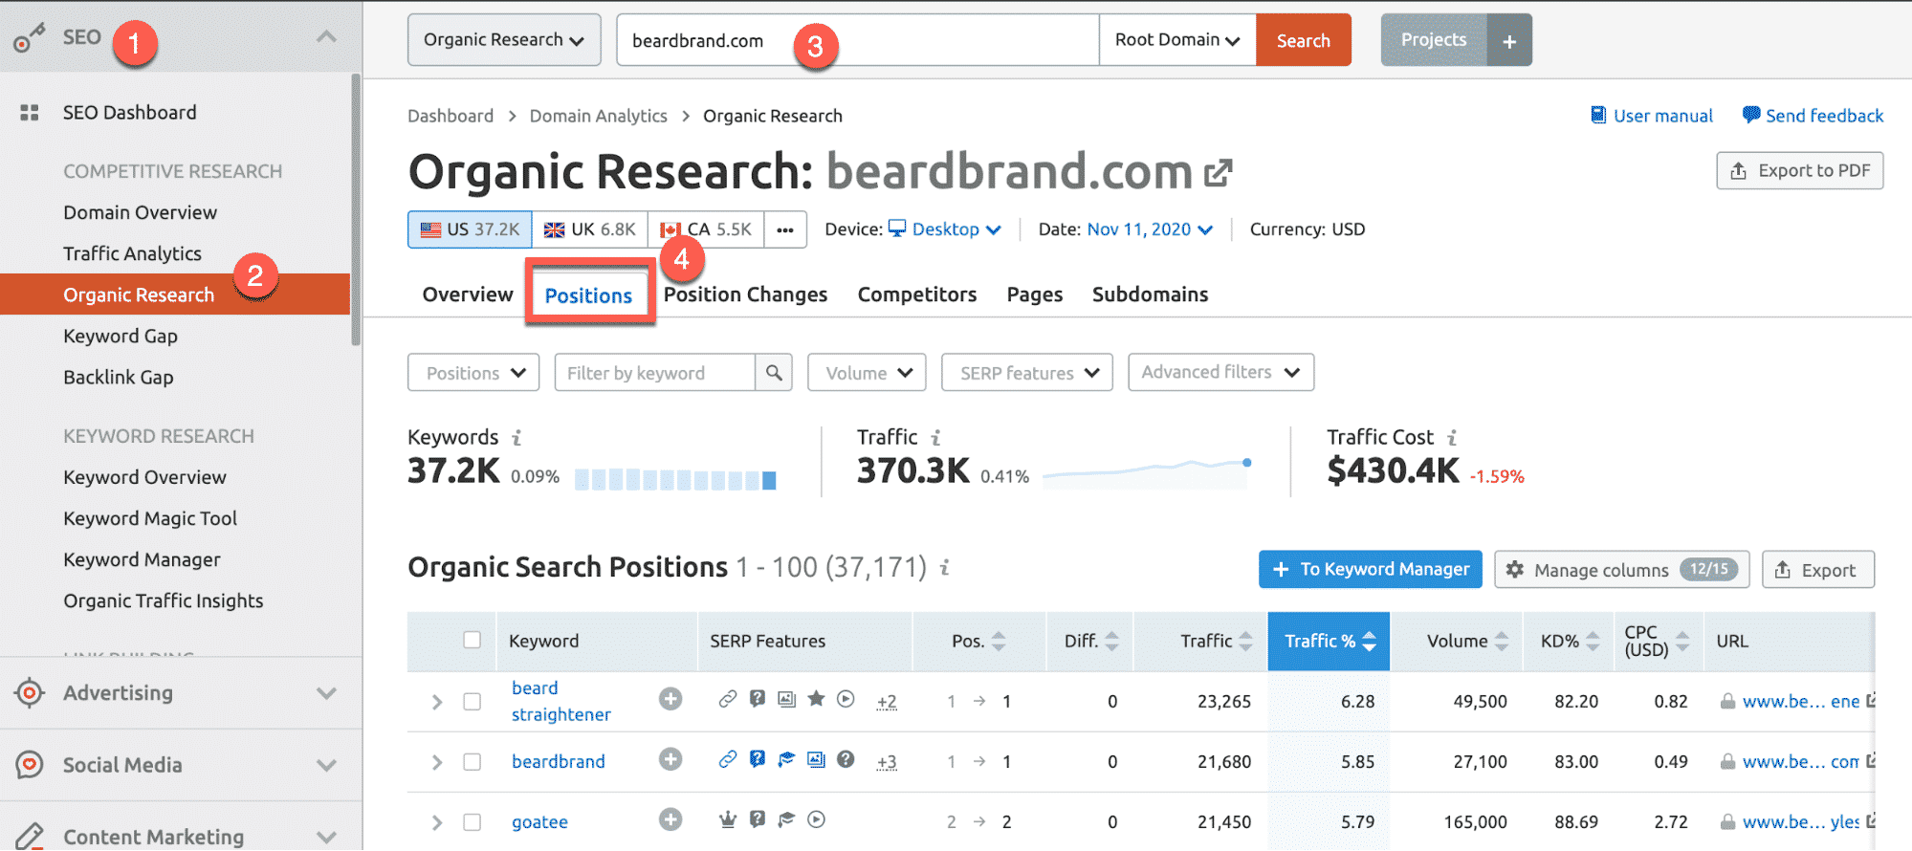
Task: Expand the Advanced filters dropdown
Action: tap(1220, 373)
